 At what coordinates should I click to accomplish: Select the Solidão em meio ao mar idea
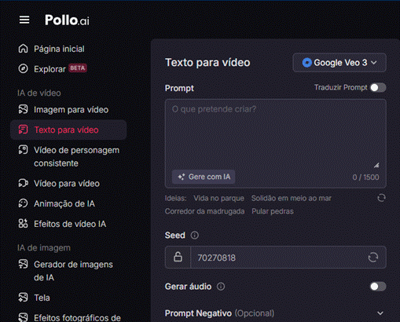292,198
